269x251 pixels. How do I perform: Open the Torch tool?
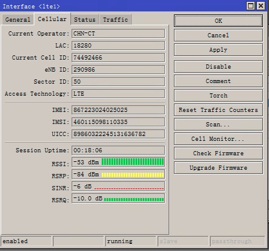click(218, 96)
